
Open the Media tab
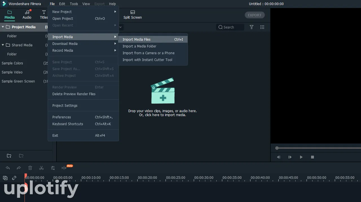click(10, 15)
